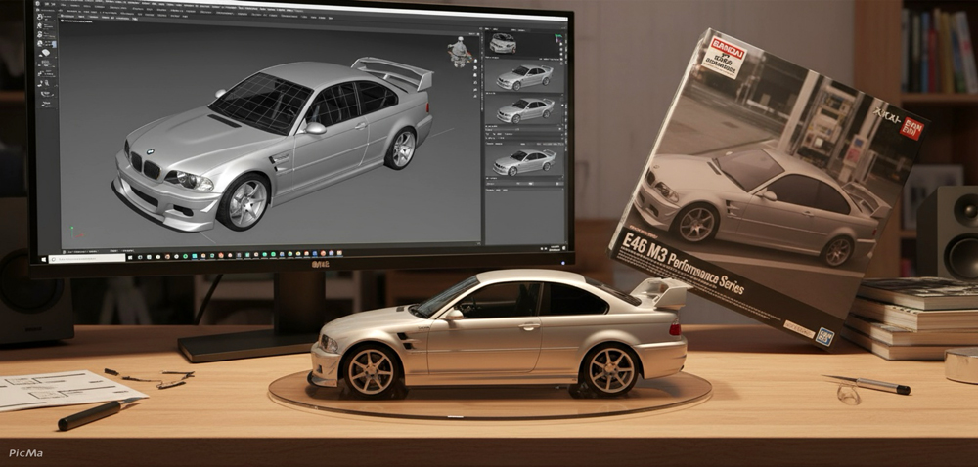Click the green axis icon atop right panel
The image size is (978, 467).
tap(558, 39)
